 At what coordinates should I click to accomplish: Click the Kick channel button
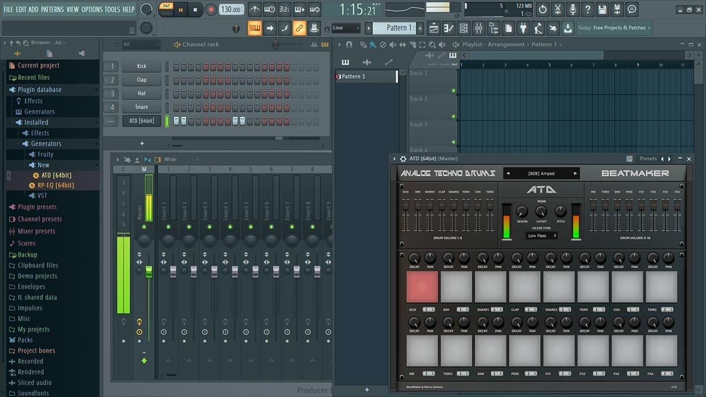(x=142, y=66)
